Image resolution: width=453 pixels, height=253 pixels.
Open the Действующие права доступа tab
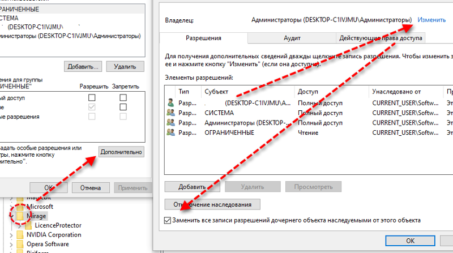point(381,38)
